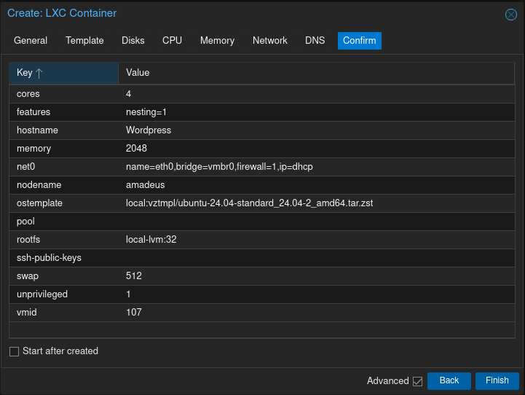Select the hostname row showing Wordpress
This screenshot has width=525, height=395.
point(262,130)
